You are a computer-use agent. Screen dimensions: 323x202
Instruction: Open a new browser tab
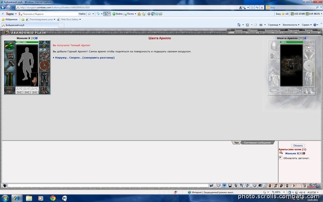point(61,25)
